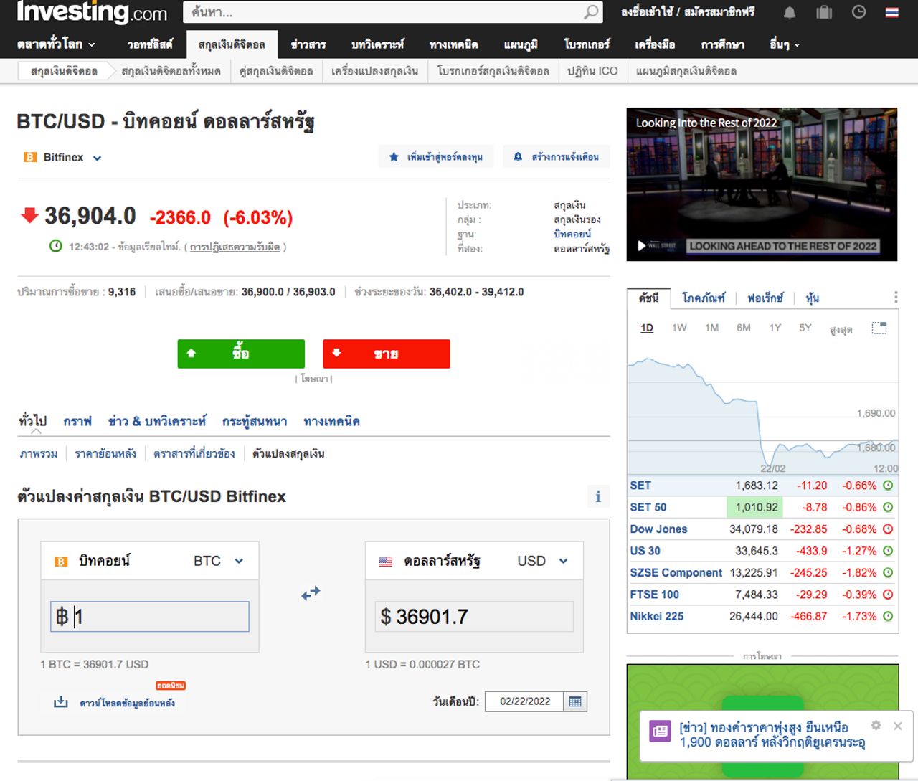Click the green ซื้อ buy button

pyautogui.click(x=241, y=353)
